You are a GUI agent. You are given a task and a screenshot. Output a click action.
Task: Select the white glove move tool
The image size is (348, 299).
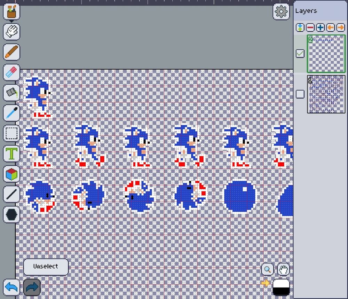point(11,32)
